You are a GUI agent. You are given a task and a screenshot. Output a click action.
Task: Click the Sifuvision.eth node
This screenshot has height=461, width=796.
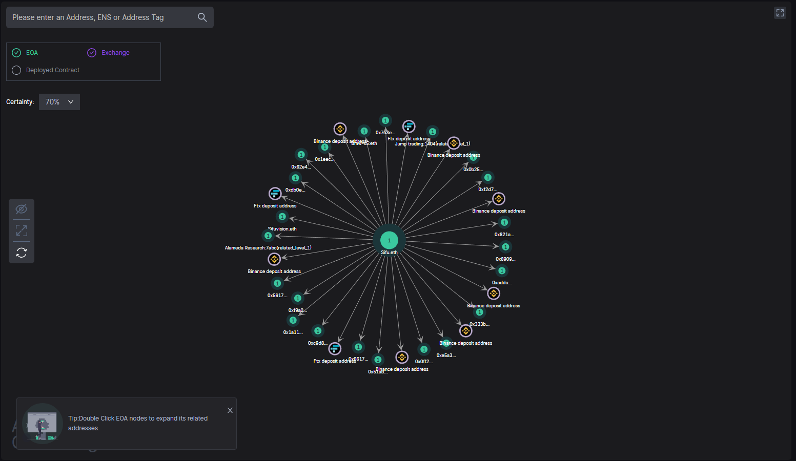point(282,217)
